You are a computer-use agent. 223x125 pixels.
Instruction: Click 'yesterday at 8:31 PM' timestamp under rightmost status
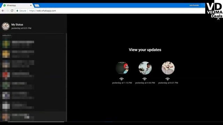coord(168,83)
